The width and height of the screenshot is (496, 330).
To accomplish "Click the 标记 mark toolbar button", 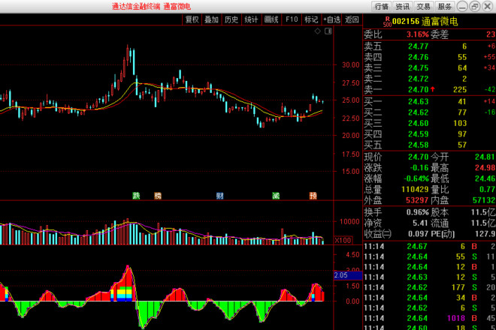I will (311, 19).
